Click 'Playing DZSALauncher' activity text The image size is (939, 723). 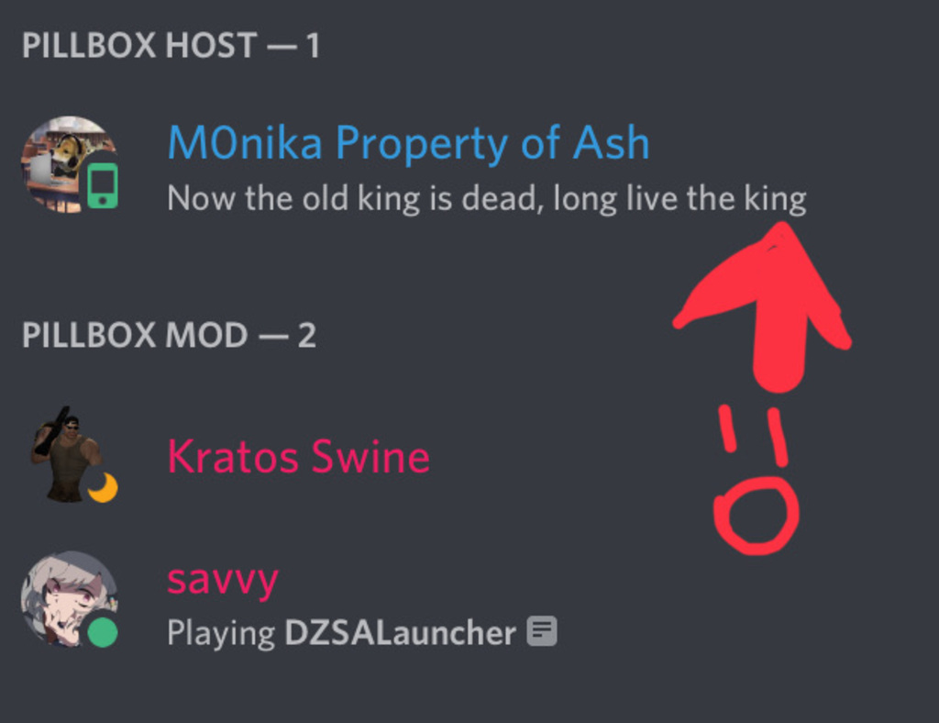341,632
